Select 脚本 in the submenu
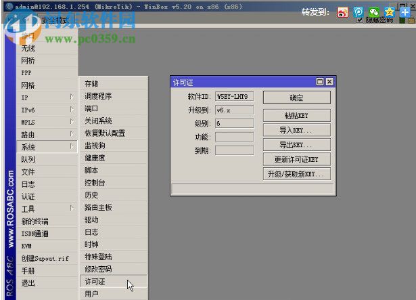Viewport: 416px width, 300px height. pos(113,170)
